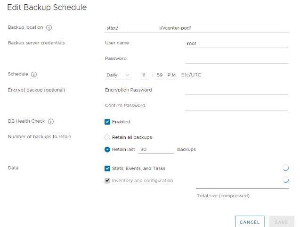The width and height of the screenshot is (300, 227).
Task: Click the schedule minutes field showing 59
Action: point(160,75)
